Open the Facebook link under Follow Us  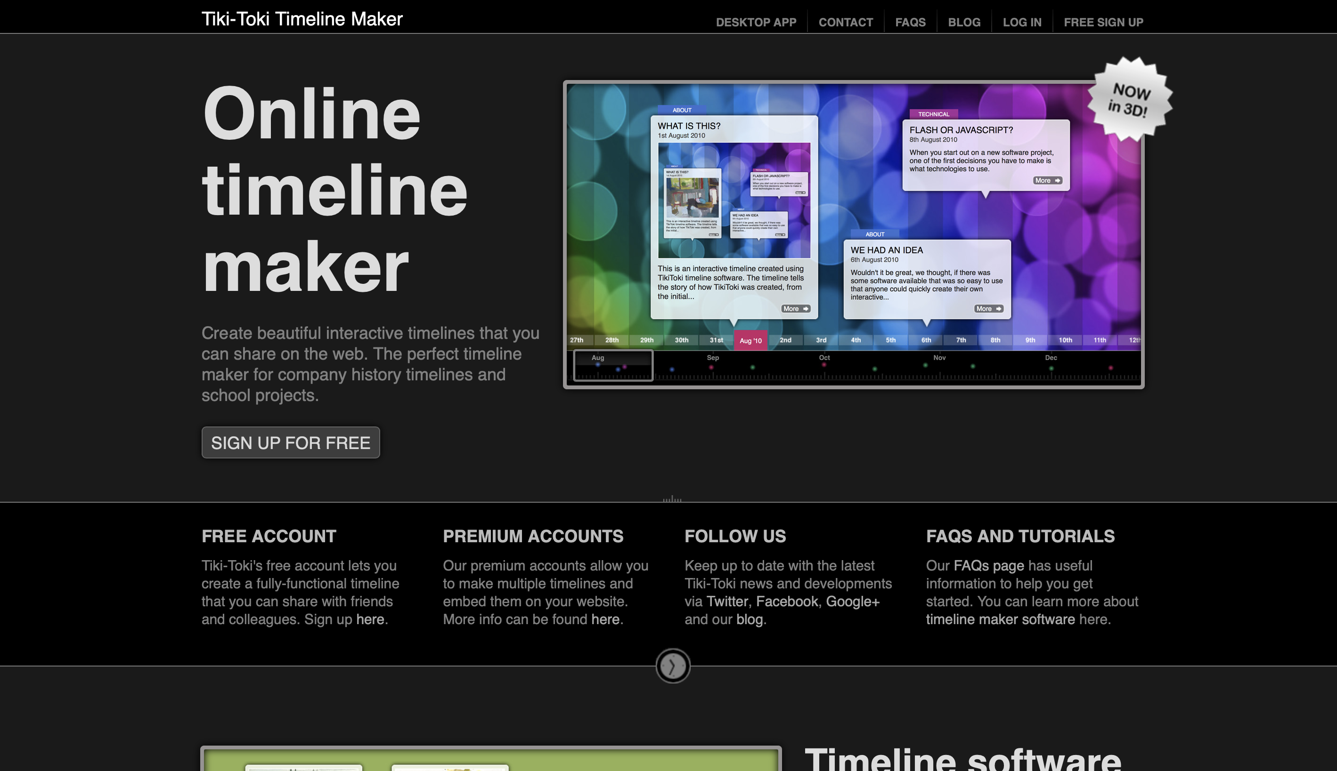pyautogui.click(x=787, y=602)
